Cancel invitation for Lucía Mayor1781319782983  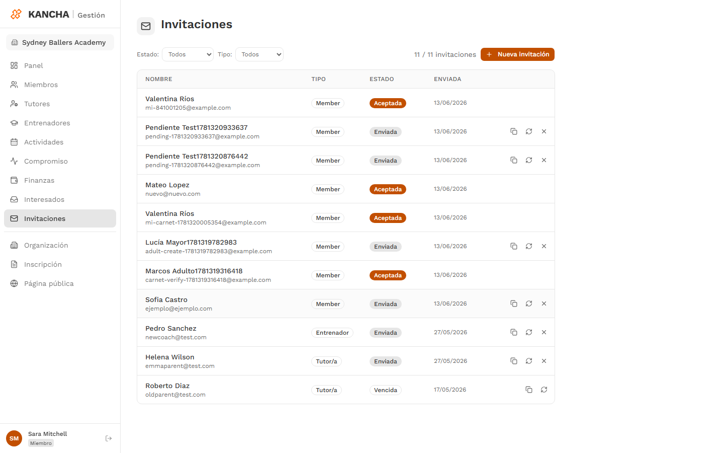tap(544, 246)
